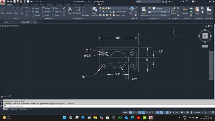Click Match Properties
Image resolution: width=215 pixels, height=121 pixels.
click(144, 11)
